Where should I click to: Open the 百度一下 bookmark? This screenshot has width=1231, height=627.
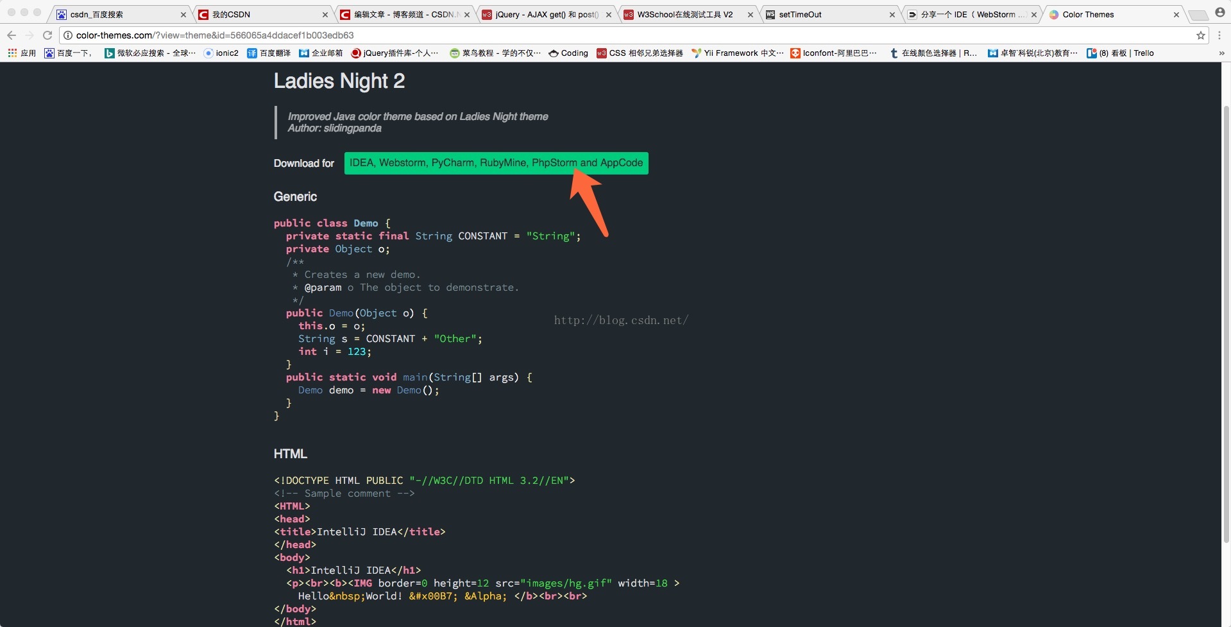(68, 53)
